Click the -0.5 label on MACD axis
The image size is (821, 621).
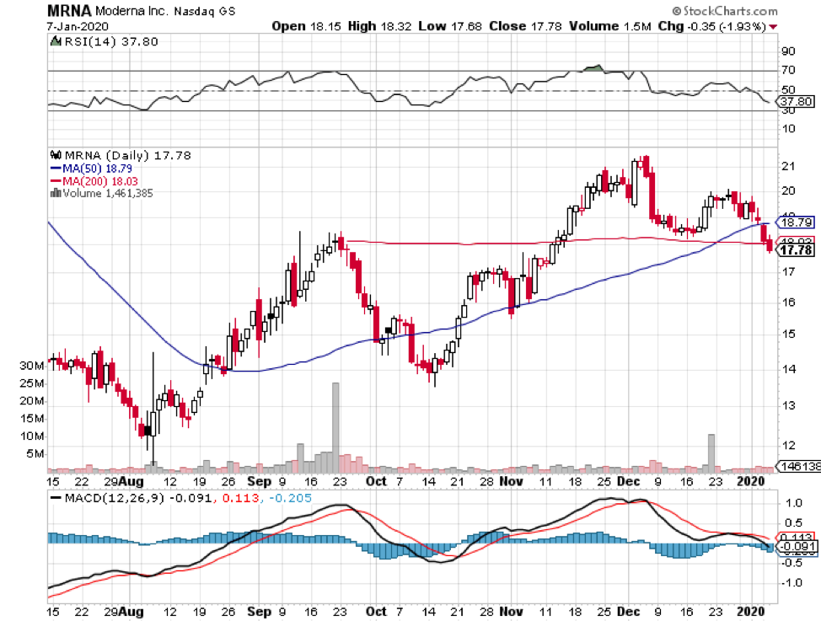coord(791,563)
